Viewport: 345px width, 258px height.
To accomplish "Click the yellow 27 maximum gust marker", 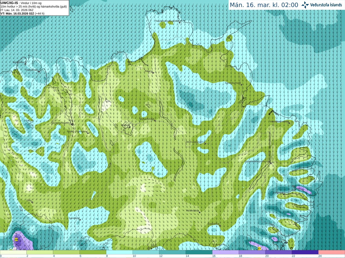I will [x=259, y=249].
